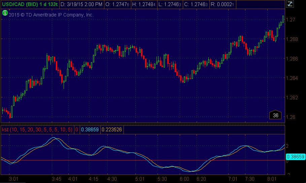The height and width of the screenshot is (183, 306).
Task: Click the green info icon on the chart
Action: click(x=5, y=13)
